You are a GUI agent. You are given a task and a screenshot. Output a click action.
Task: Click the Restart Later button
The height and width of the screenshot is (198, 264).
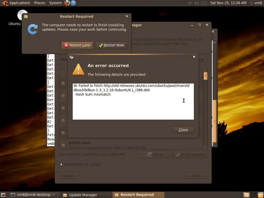pos(77,45)
